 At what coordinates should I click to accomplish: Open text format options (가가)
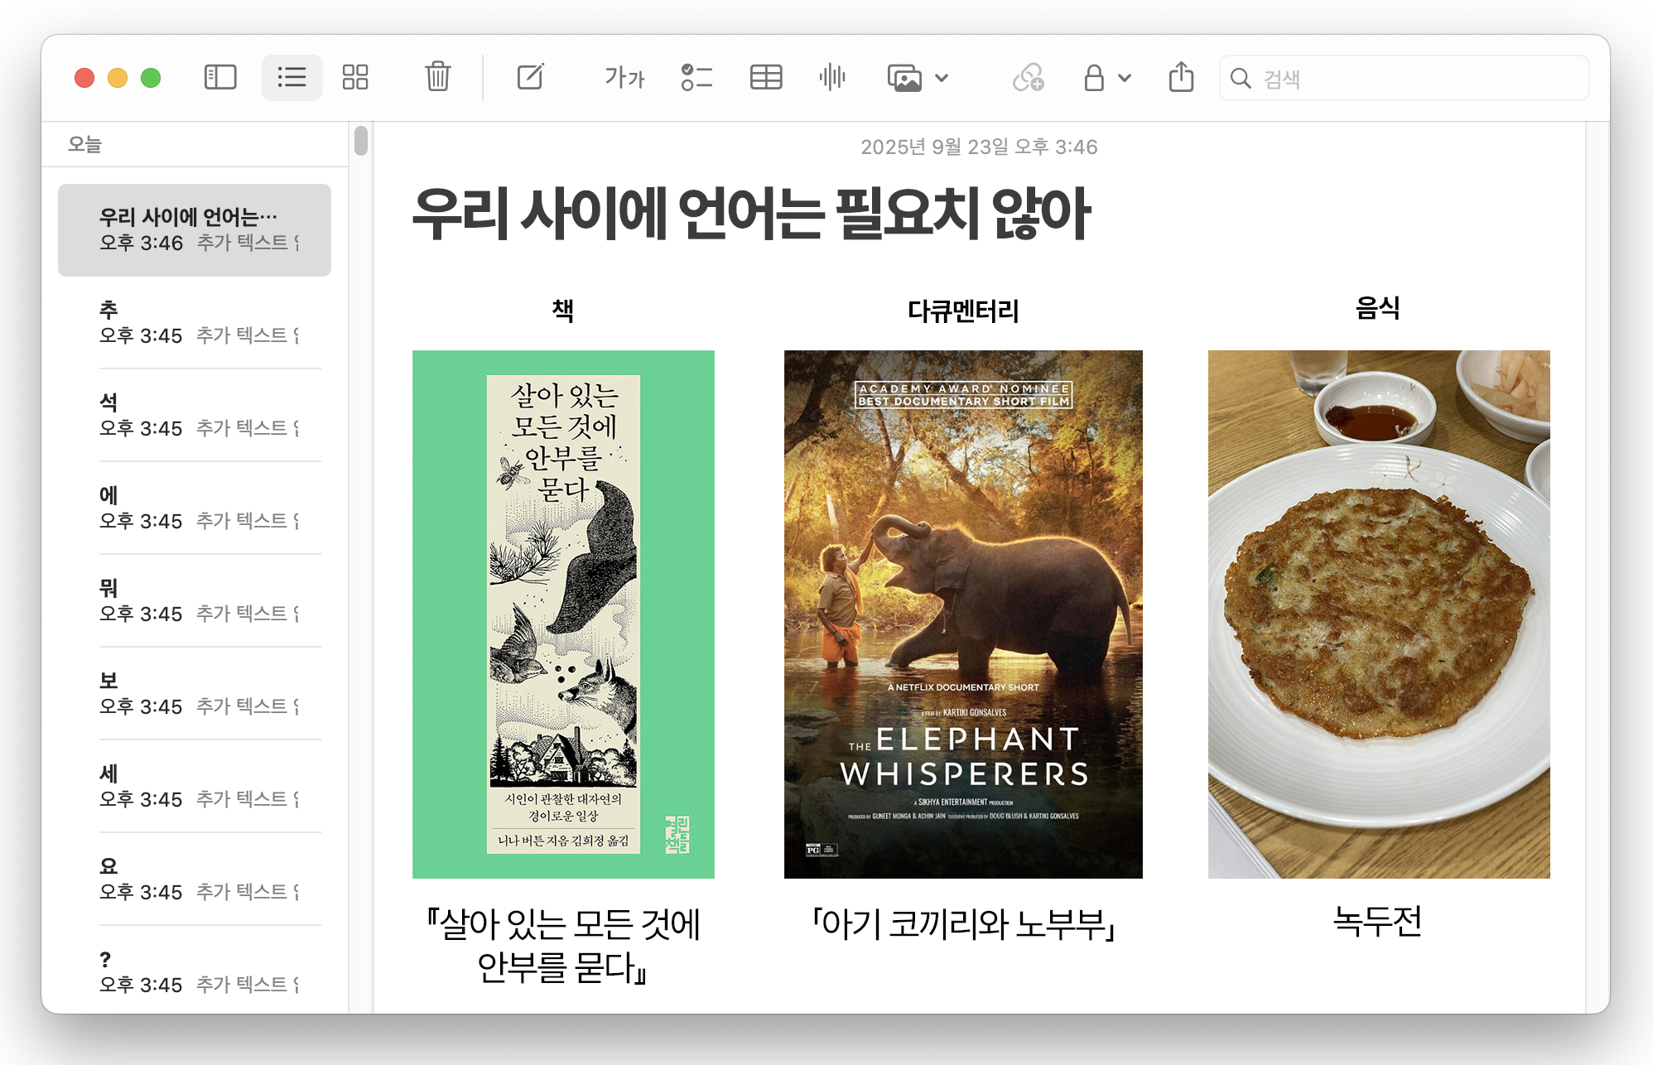(x=624, y=78)
